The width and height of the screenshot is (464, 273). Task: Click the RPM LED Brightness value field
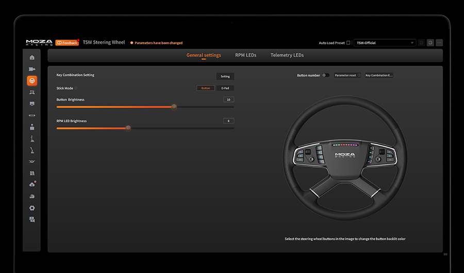coord(228,121)
